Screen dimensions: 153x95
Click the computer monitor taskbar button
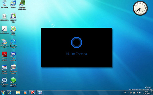tap(40, 93)
